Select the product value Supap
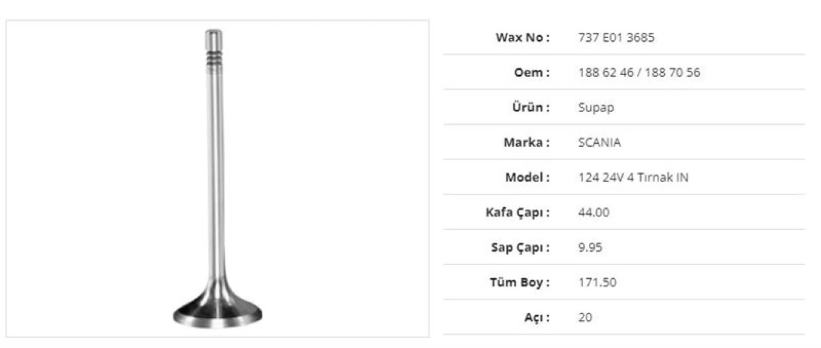The image size is (821, 348). [596, 108]
